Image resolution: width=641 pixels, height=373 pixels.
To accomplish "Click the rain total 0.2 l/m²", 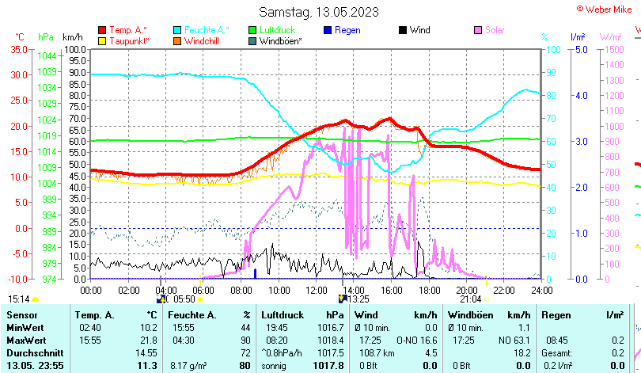I will point(558,366).
